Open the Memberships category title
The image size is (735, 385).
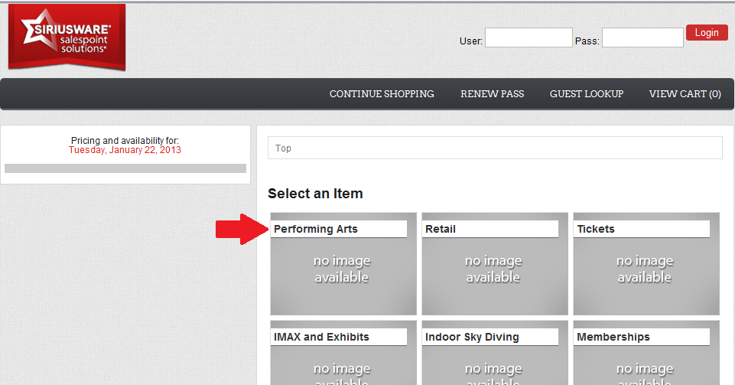coord(613,337)
